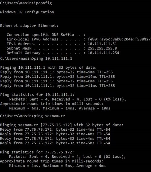Screen dimensions: 151x172
Task: Click Ping statistics for 77.75.75.172
Action: (x=37, y=152)
